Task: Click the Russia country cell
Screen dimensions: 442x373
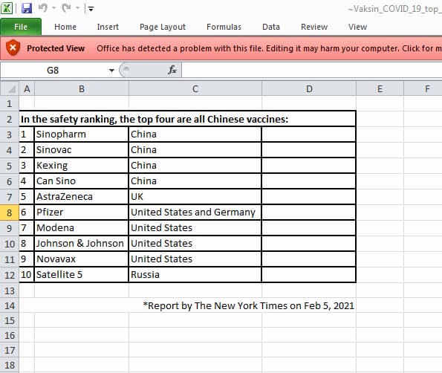Action: click(x=195, y=275)
